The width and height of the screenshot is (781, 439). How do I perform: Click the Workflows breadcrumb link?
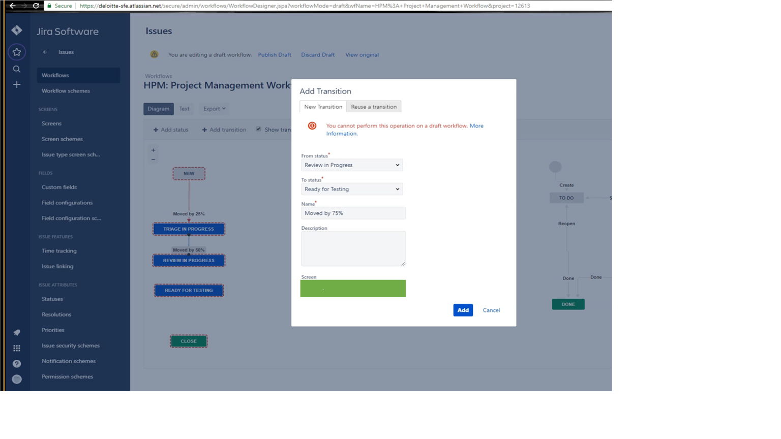click(x=159, y=76)
